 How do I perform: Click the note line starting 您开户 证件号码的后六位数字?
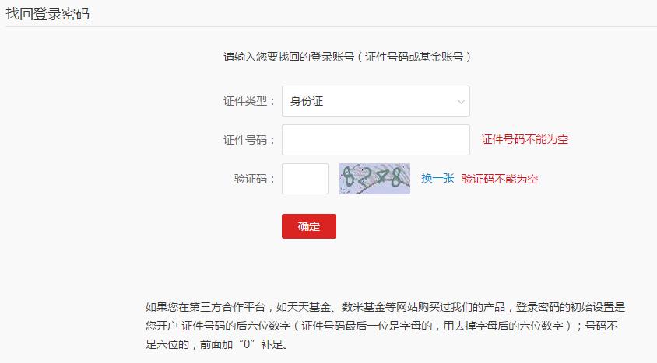(x=385, y=325)
